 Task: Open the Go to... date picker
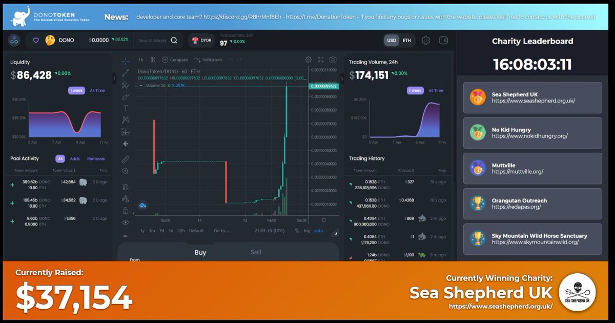point(222,231)
